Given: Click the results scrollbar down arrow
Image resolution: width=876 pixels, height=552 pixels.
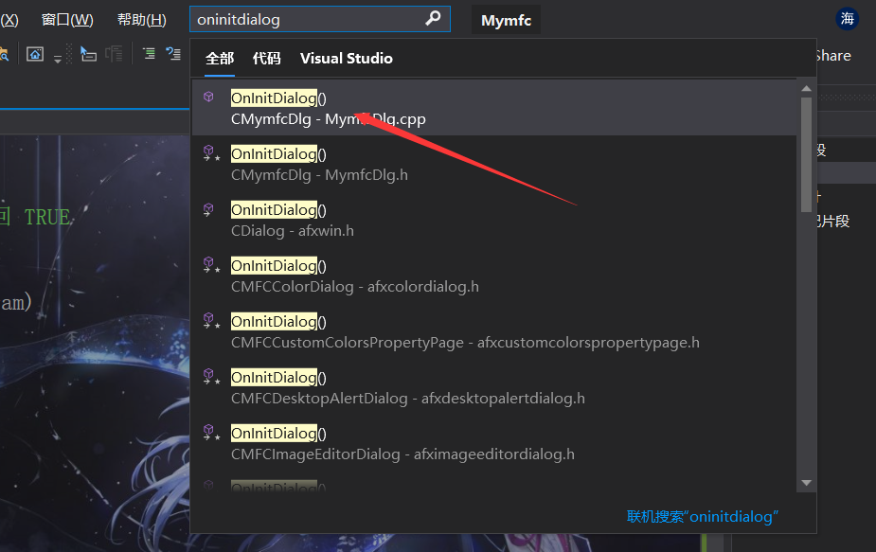Looking at the screenshot, I should (x=806, y=483).
